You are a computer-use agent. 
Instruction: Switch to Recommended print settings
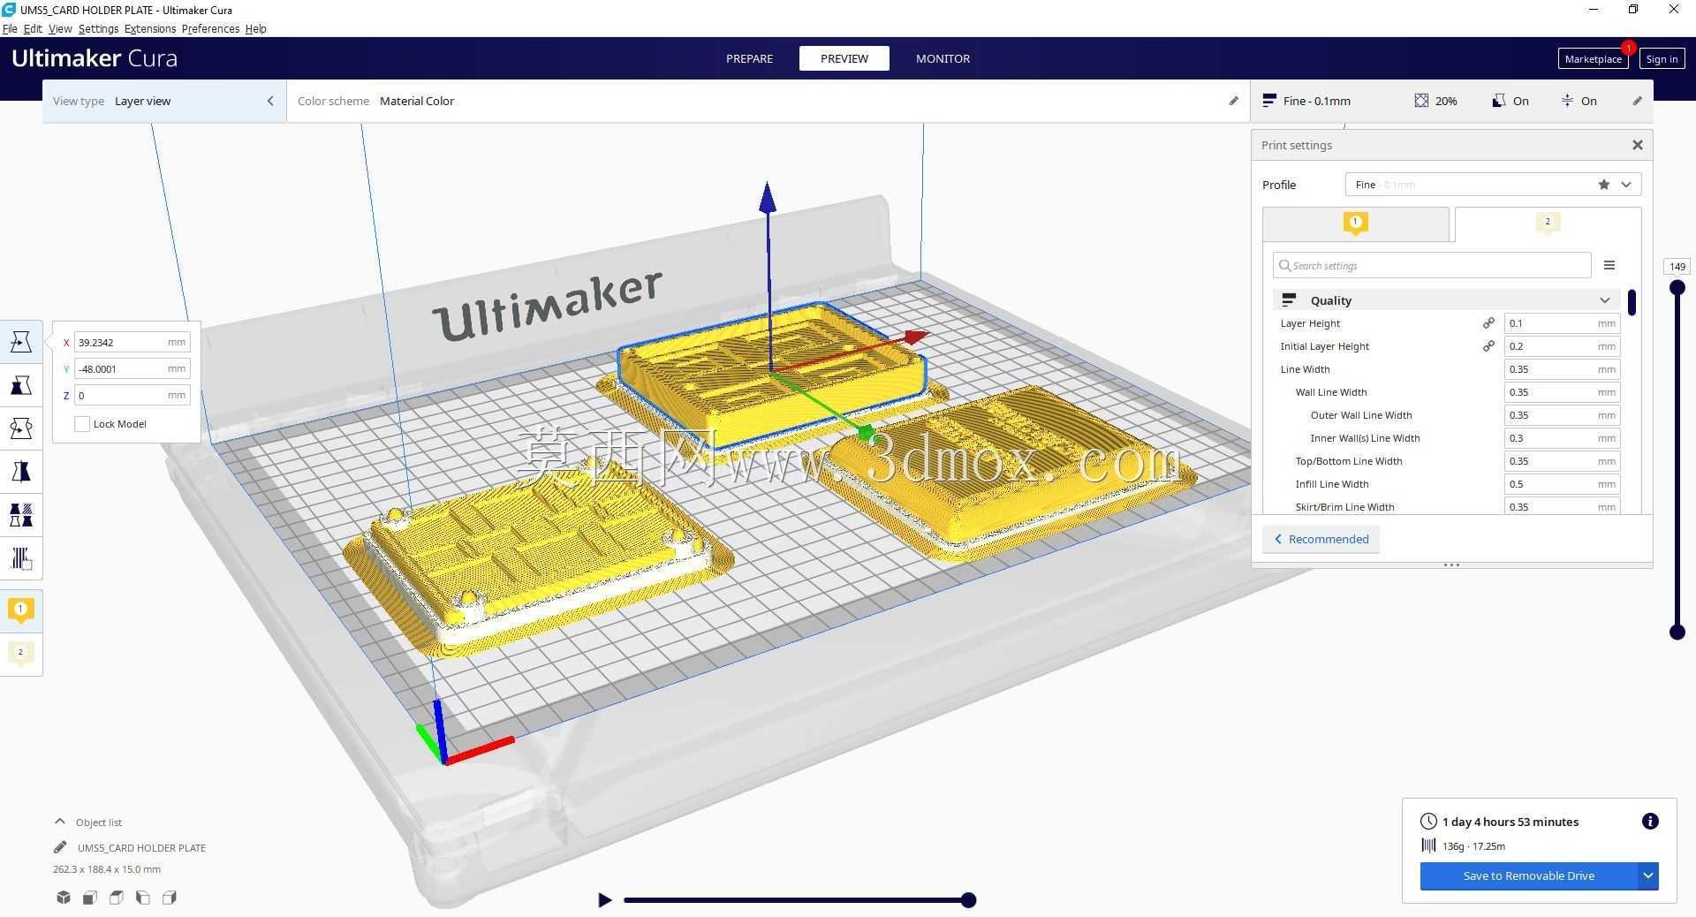click(1321, 539)
